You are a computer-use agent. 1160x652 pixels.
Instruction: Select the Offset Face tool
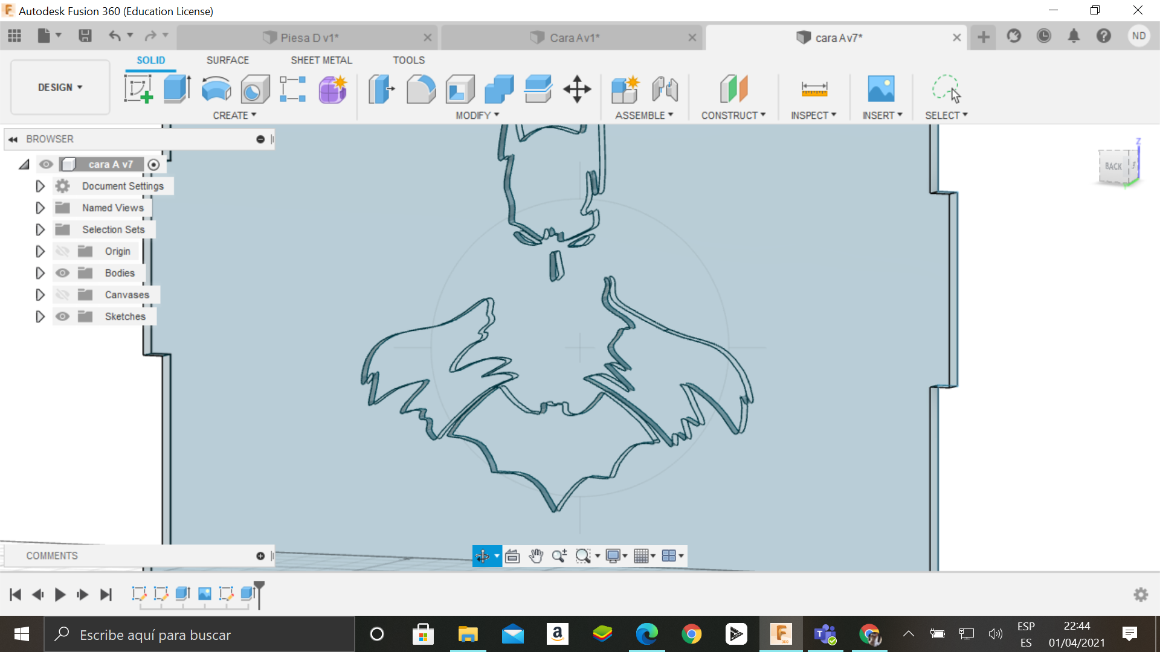[x=538, y=89]
